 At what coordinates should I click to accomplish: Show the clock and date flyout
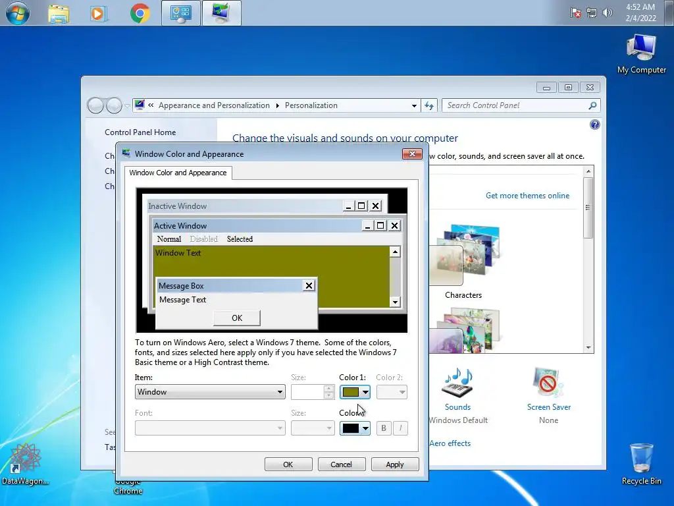pyautogui.click(x=640, y=13)
